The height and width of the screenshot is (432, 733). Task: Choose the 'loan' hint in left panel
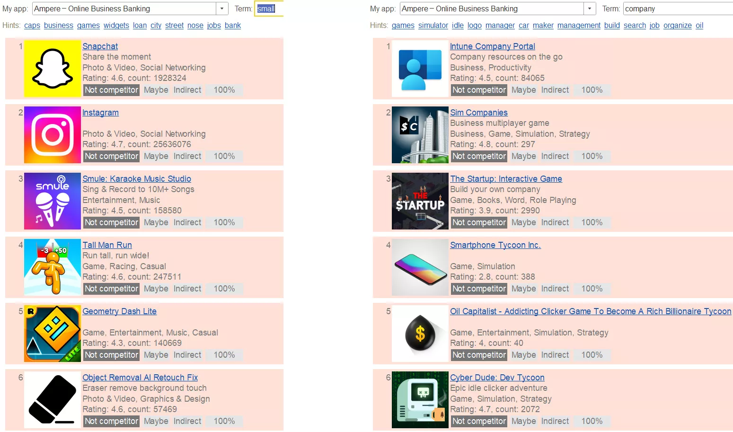140,26
